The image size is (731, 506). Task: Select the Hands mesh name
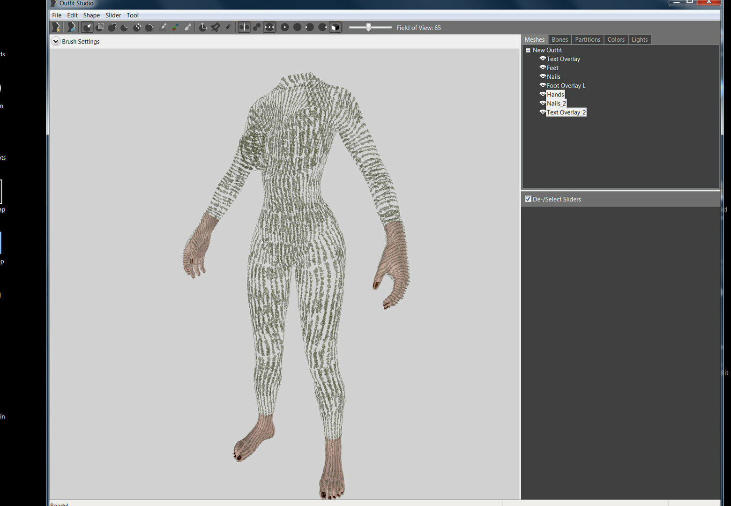555,95
